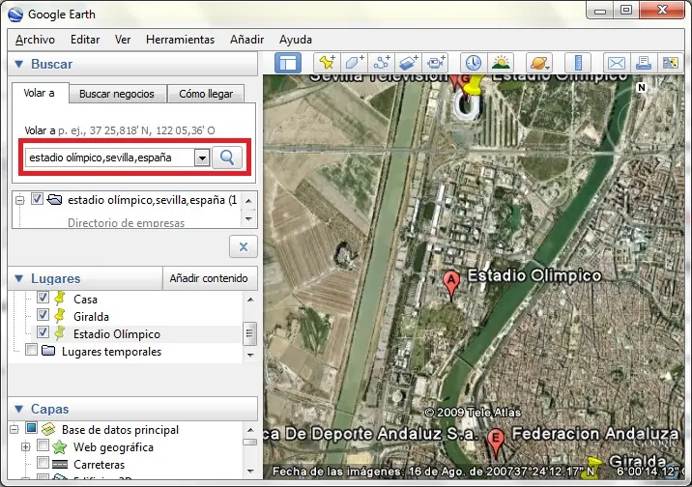Select the search result folder row text
The image size is (692, 487).
tap(153, 200)
